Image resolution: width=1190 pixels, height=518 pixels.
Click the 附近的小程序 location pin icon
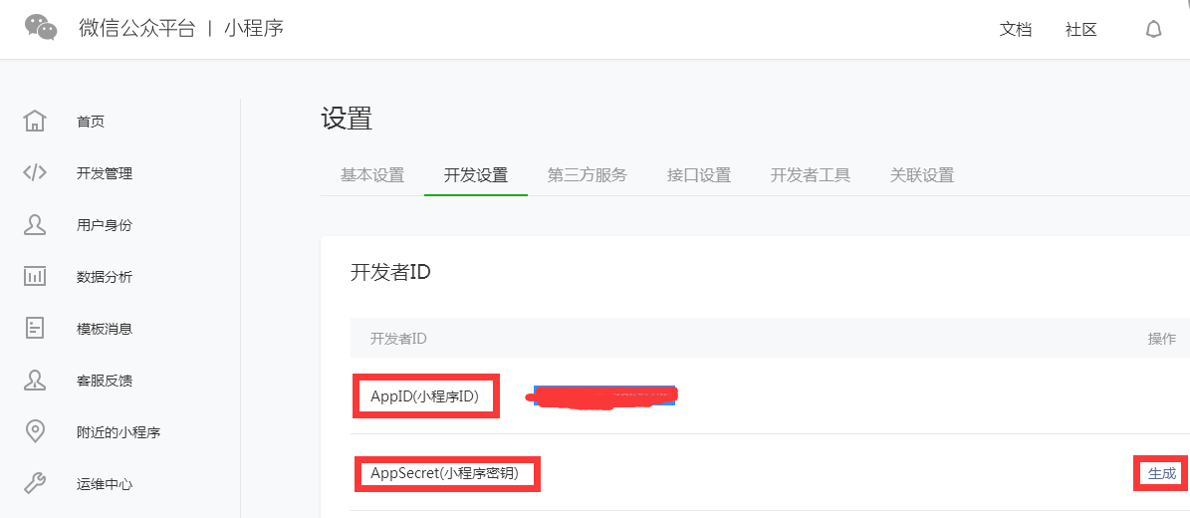35,432
